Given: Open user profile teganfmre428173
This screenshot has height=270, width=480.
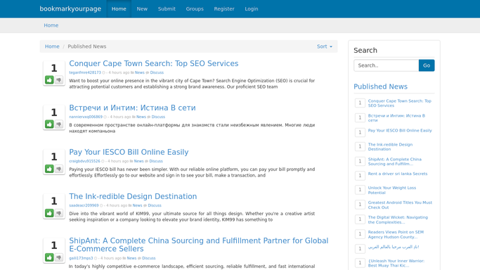Looking at the screenshot, I should pyautogui.click(x=85, y=72).
